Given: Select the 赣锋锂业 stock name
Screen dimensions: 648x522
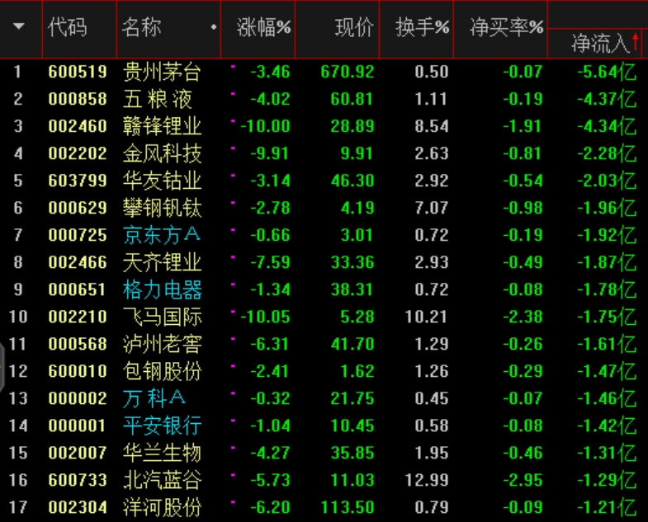Looking at the screenshot, I should 162,127.
